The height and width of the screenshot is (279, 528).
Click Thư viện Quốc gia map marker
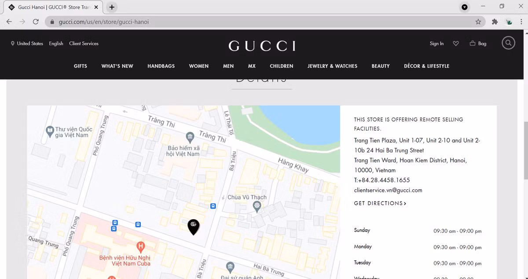[x=50, y=131]
